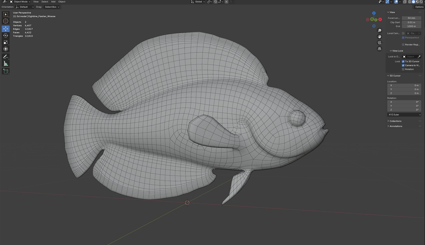Toggle proportional editing button
This screenshot has width=425, height=245.
[x=226, y=2]
